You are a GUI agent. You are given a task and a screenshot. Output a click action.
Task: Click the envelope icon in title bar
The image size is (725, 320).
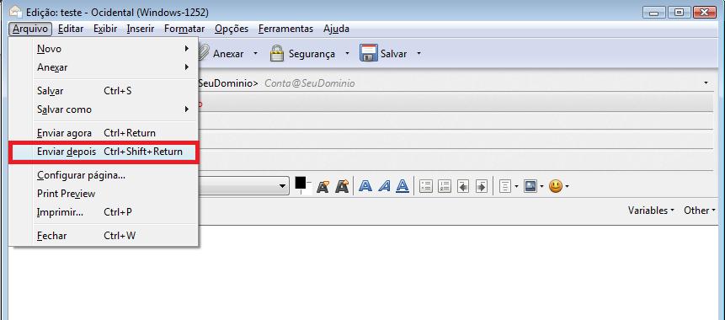[16, 11]
